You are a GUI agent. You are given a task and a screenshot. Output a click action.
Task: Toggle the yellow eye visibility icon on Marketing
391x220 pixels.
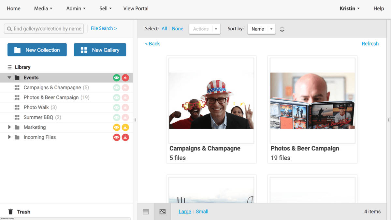[117, 127]
